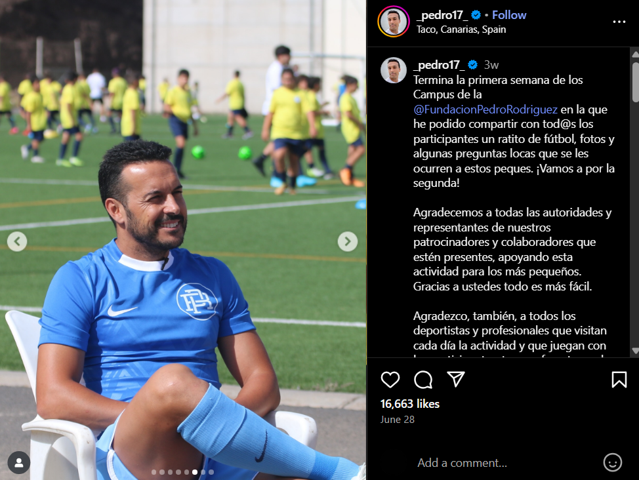This screenshot has height=480, width=639.
Task: Save the post with the bookmark icon
Action: [619, 380]
